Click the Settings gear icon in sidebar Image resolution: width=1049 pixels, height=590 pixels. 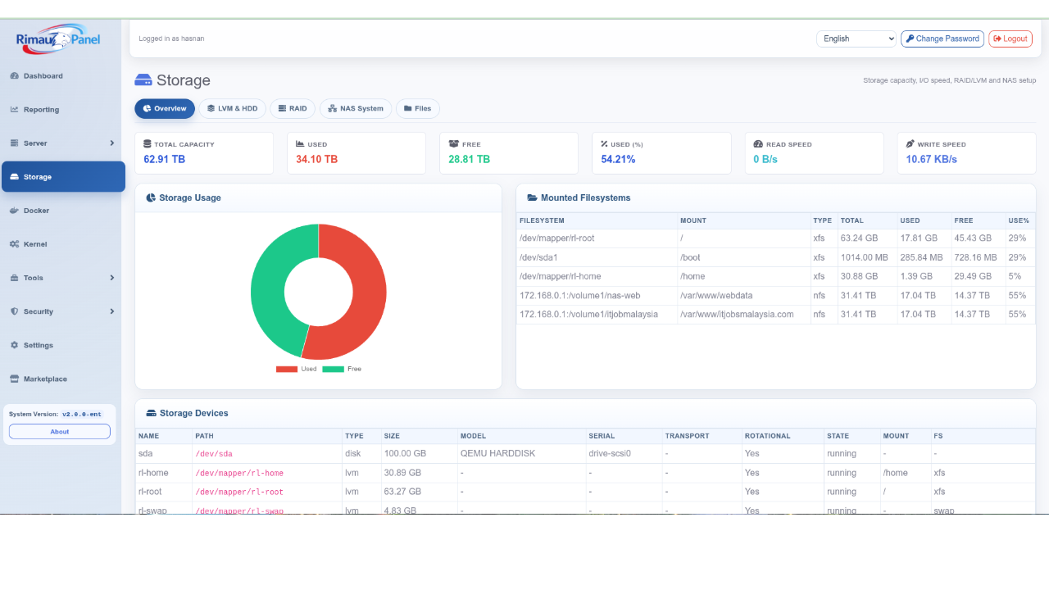[x=14, y=346]
